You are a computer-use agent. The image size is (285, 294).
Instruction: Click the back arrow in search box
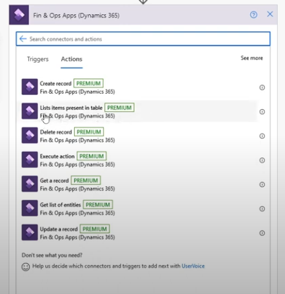click(x=23, y=39)
